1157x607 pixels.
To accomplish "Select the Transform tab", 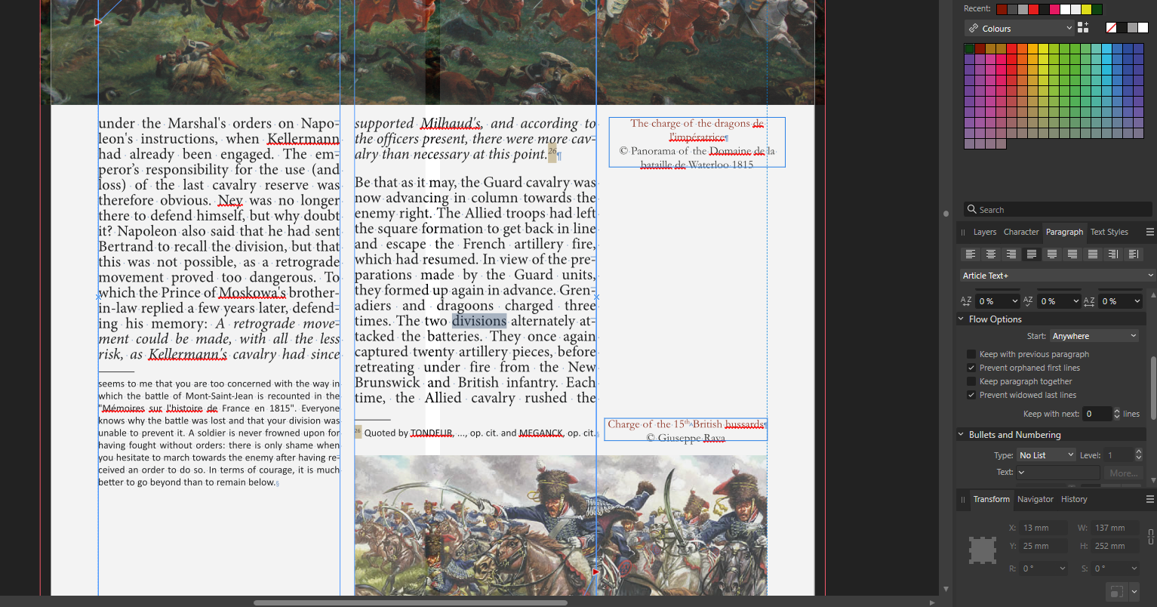I will (991, 499).
